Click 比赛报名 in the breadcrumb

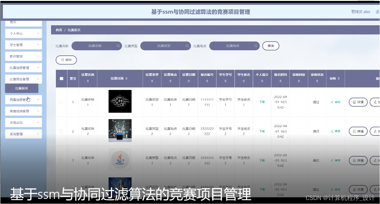[74, 30]
